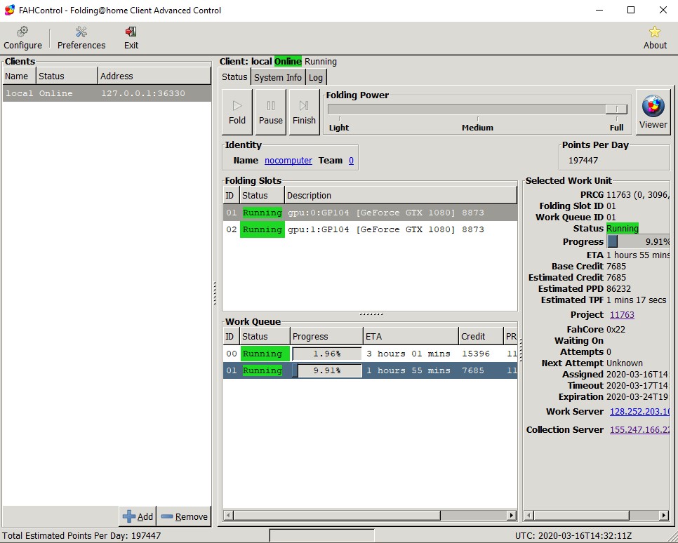Screen dimensions: 678x543
Task: Click the Fold button
Action: click(x=237, y=112)
